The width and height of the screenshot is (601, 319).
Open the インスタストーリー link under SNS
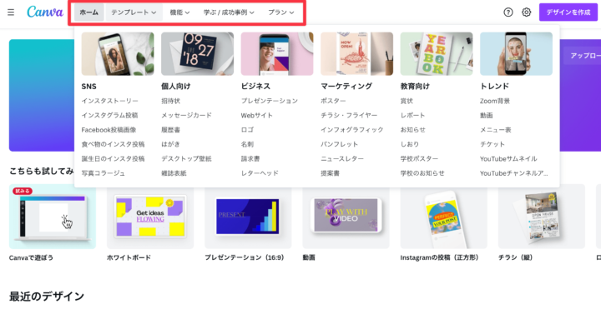tap(109, 101)
